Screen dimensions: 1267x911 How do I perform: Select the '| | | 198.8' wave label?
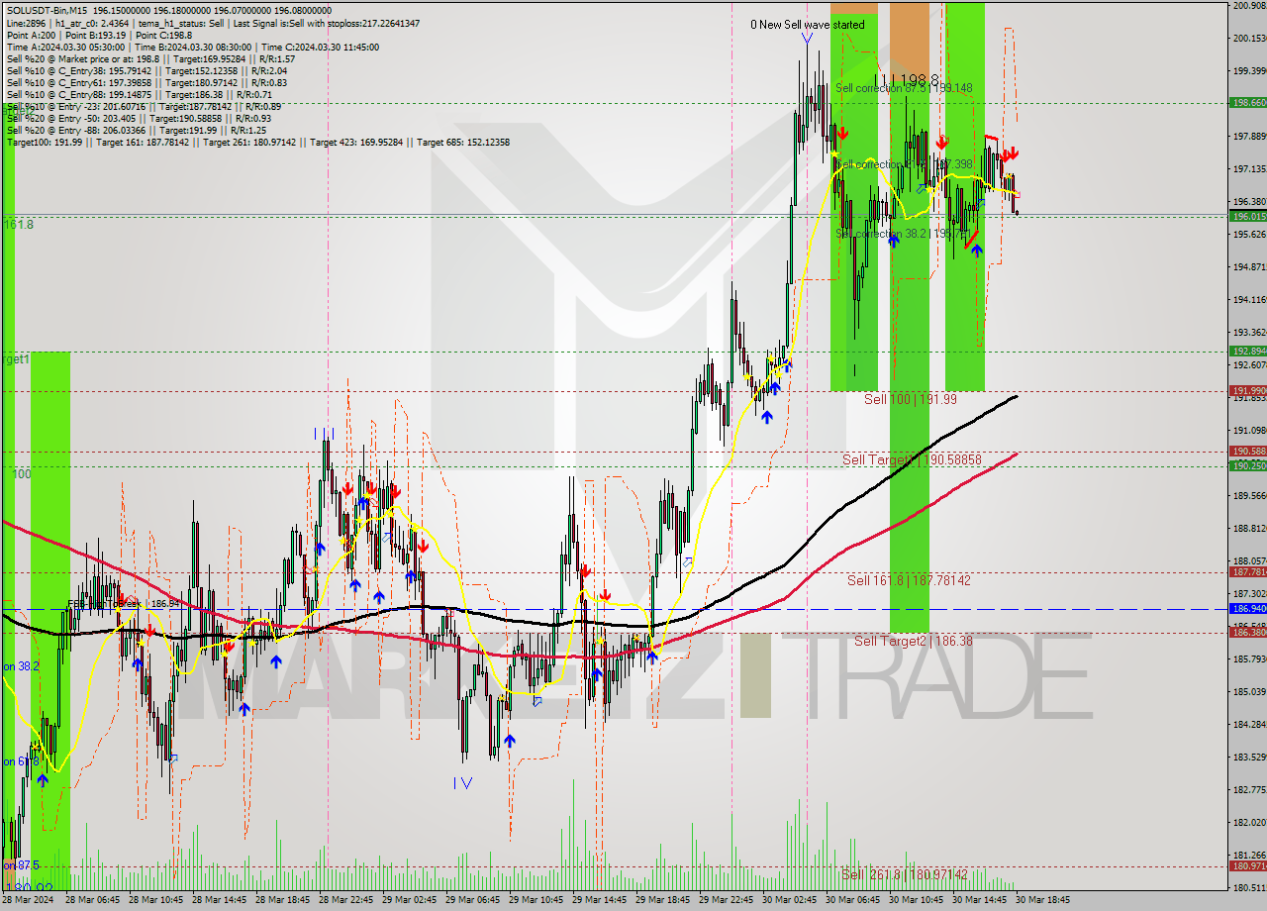pos(909,78)
